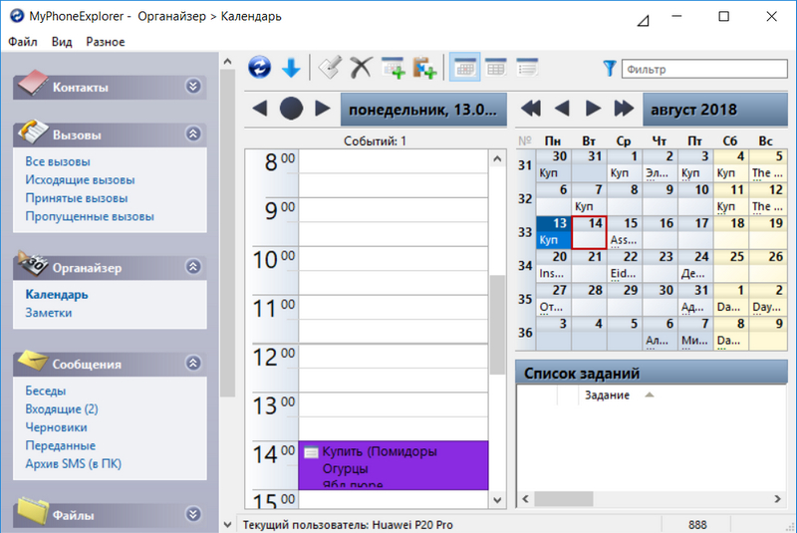The width and height of the screenshot is (797, 533).
Task: Click the edit event pencil icon
Action: click(x=329, y=68)
